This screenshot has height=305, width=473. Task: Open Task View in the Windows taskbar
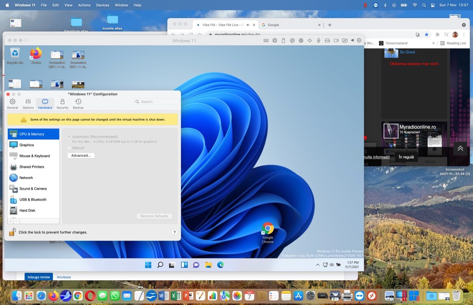172,265
